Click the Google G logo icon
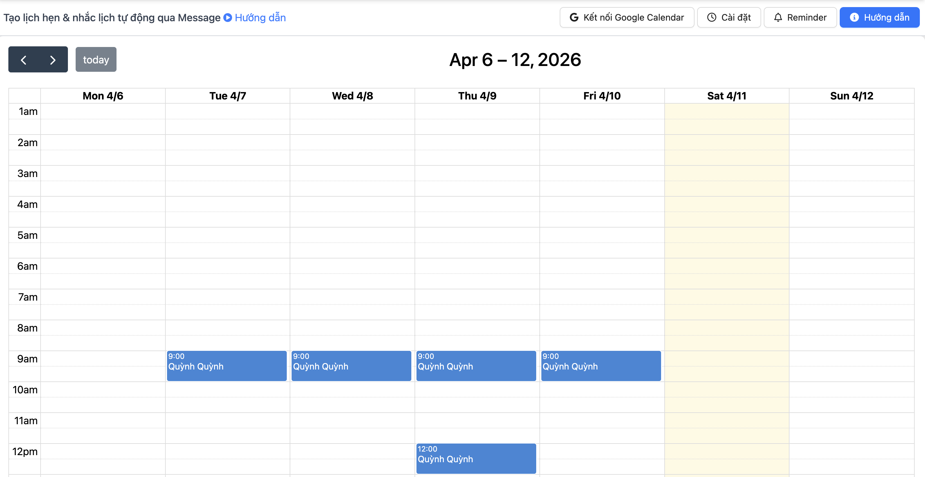 pyautogui.click(x=574, y=17)
